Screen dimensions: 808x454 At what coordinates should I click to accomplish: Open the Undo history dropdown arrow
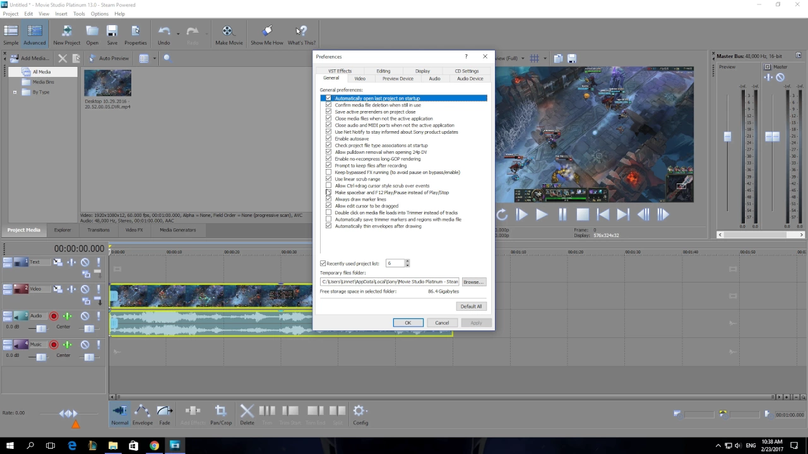coord(178,33)
